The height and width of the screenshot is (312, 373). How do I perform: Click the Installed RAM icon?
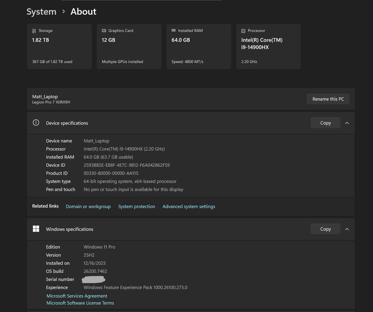(174, 31)
